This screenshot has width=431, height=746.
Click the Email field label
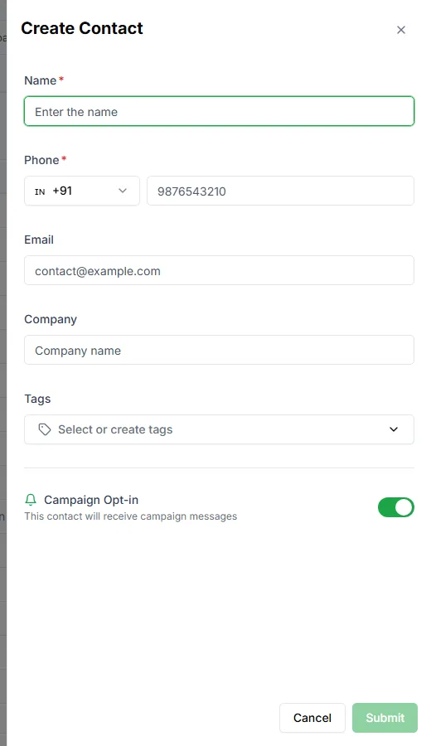pyautogui.click(x=39, y=240)
